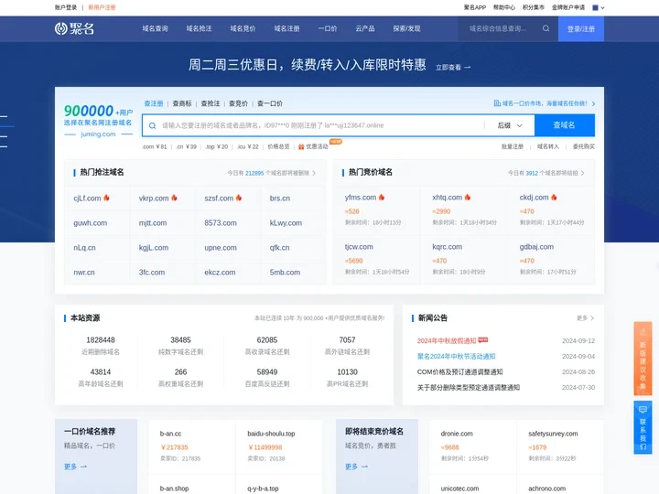Click the blue 联系我们 chat widget
This screenshot has height=494, width=659.
[643, 427]
